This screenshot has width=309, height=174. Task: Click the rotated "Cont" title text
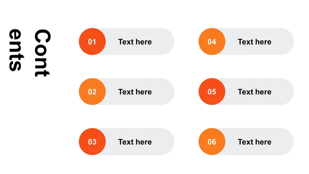[42, 53]
